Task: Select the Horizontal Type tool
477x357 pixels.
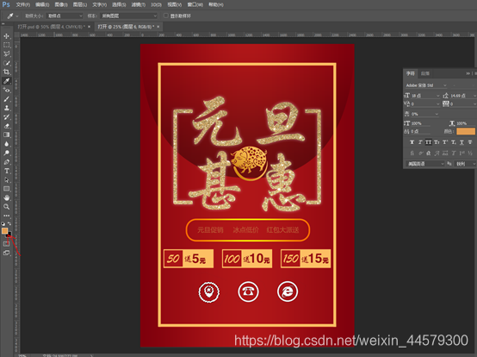Action: (x=6, y=171)
